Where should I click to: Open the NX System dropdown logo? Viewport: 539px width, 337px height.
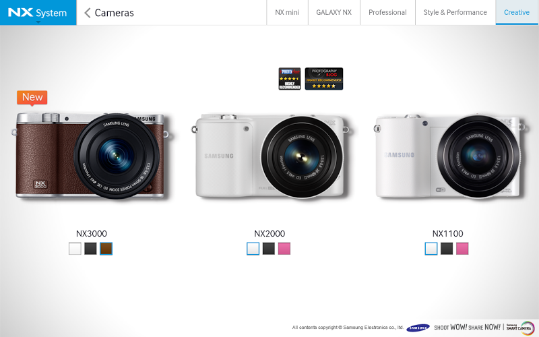38,12
